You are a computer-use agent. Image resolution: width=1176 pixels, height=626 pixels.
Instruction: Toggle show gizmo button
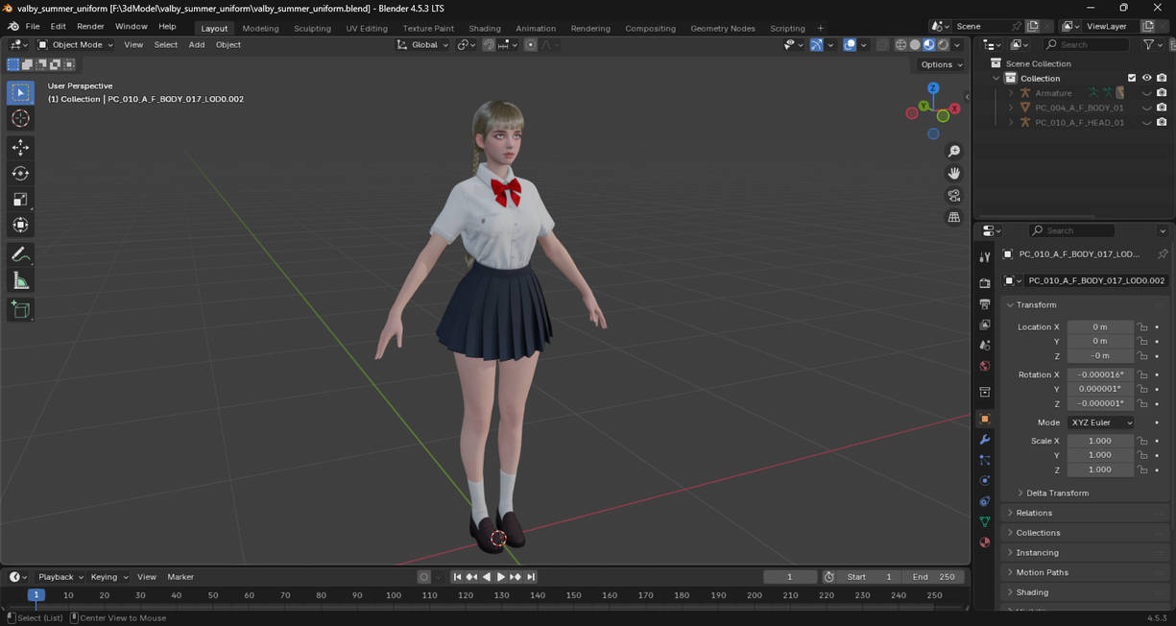[x=816, y=44]
